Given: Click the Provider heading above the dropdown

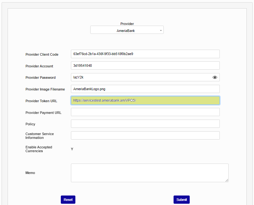Looking at the screenshot, I should coord(127,24).
